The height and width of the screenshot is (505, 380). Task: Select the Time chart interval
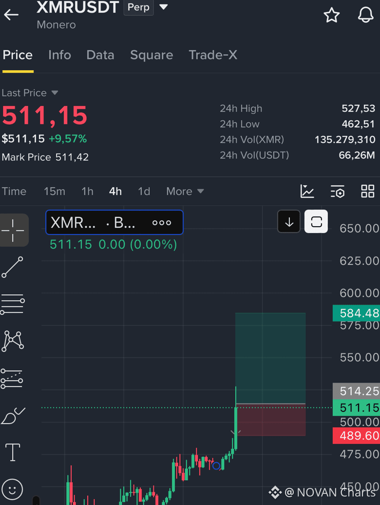[x=14, y=191]
